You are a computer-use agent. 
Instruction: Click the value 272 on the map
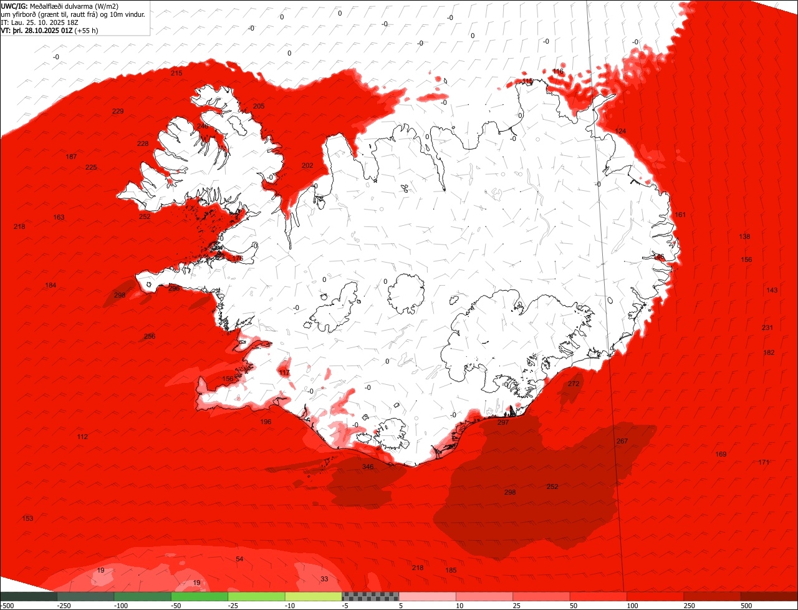(x=574, y=384)
